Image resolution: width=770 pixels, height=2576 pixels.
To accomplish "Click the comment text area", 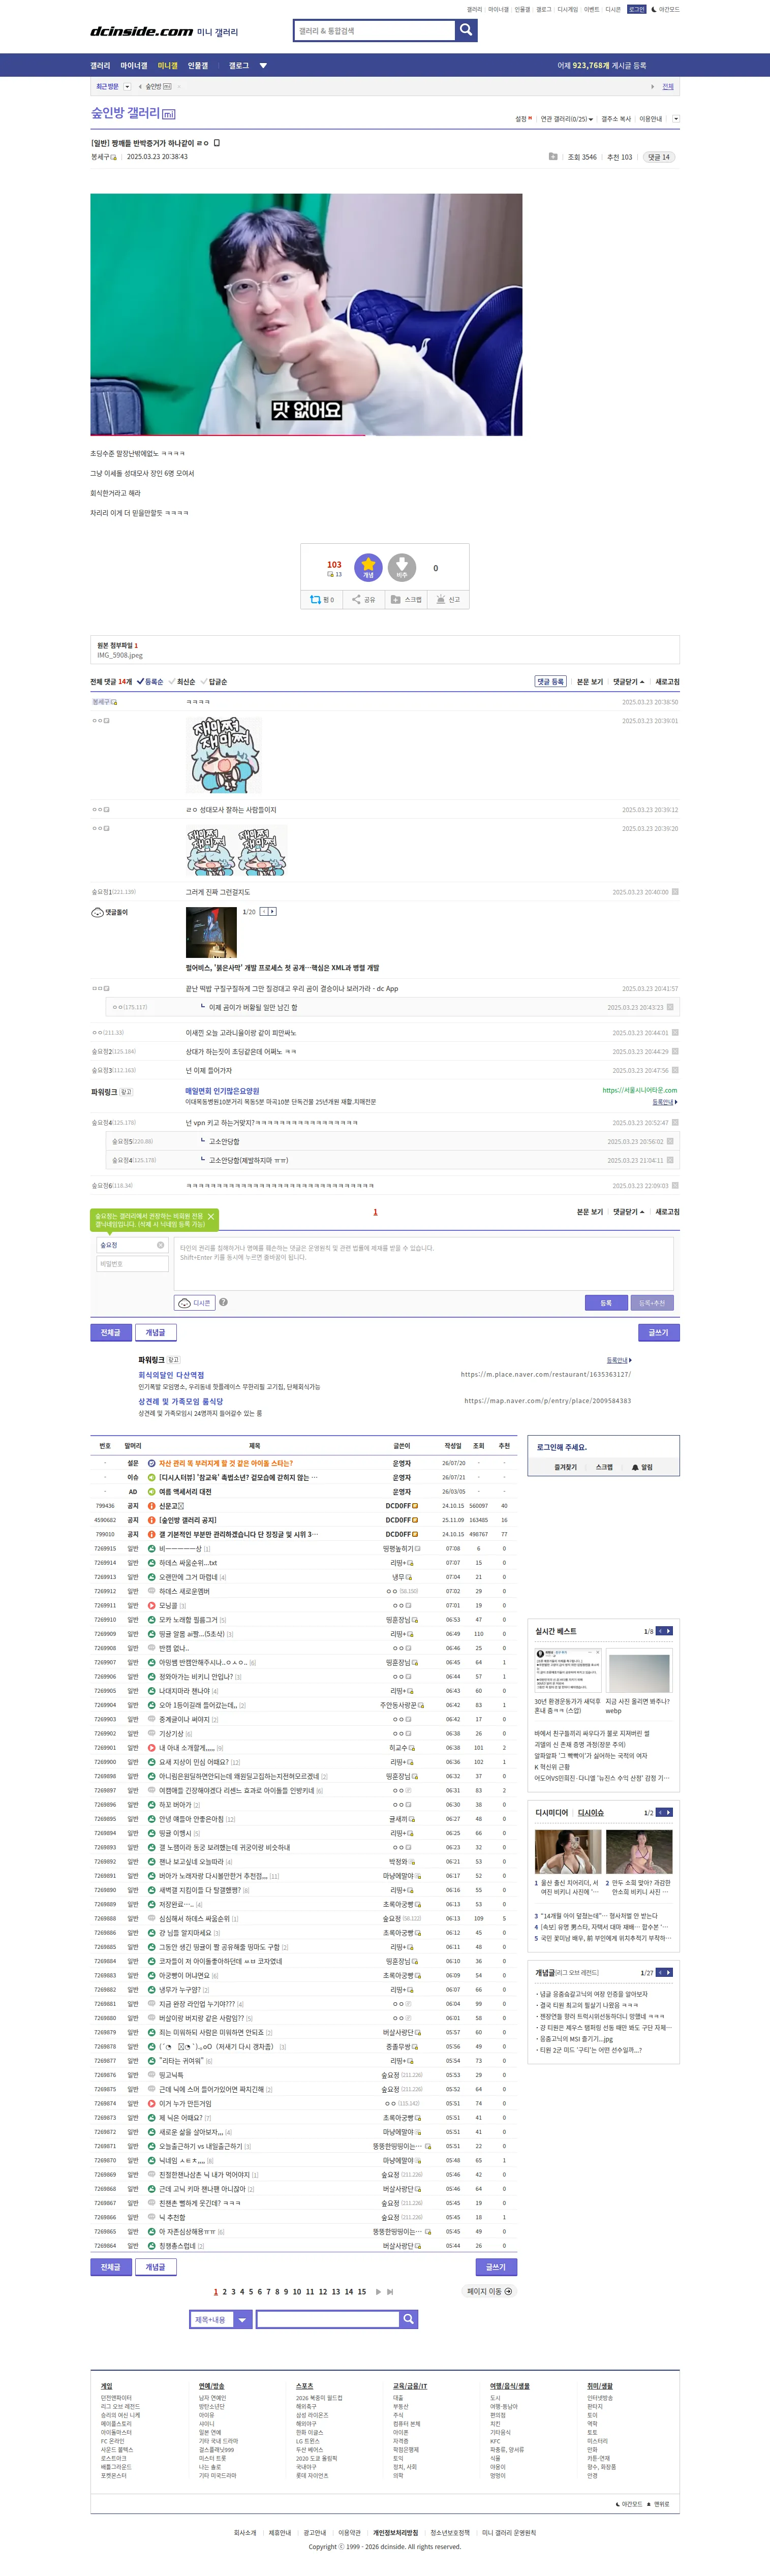I will tap(423, 1263).
